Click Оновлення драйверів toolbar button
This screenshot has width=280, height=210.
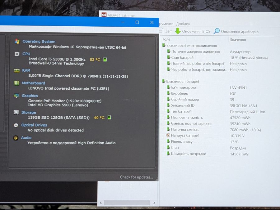236,32
